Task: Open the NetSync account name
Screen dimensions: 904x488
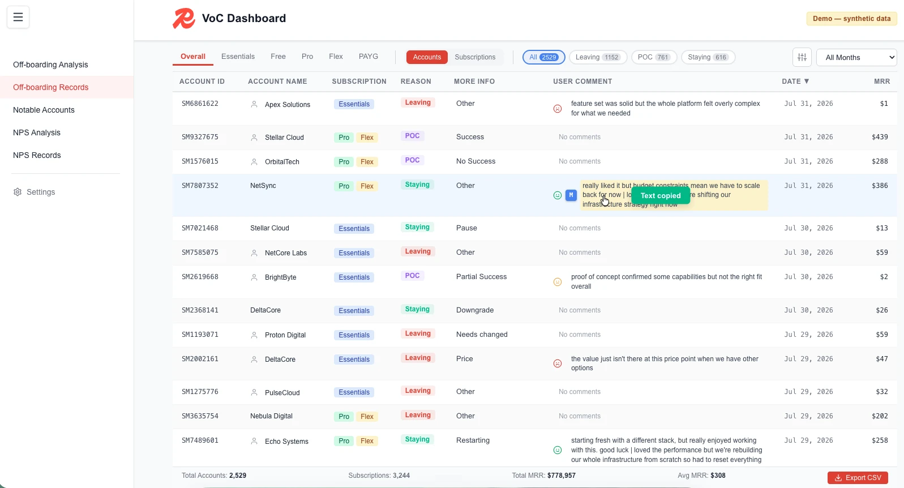Action: pos(263,186)
